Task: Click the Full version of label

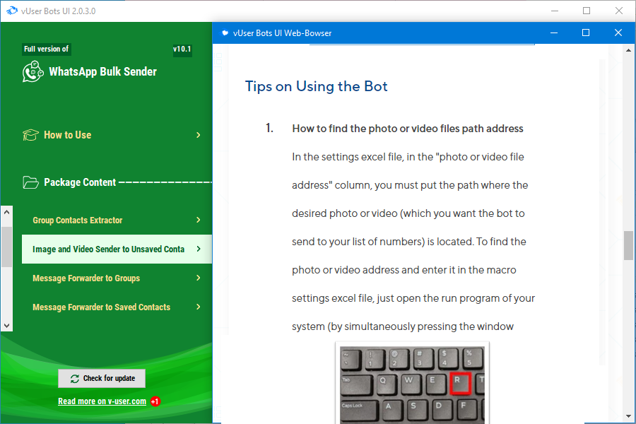Action: pyautogui.click(x=46, y=49)
